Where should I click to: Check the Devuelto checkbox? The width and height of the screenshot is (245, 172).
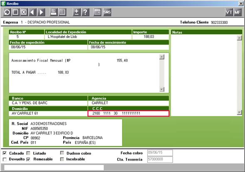[5, 160]
